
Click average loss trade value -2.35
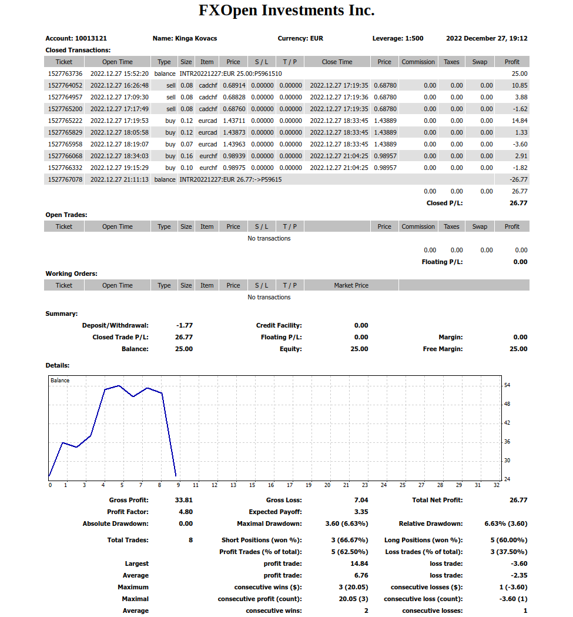tap(519, 575)
